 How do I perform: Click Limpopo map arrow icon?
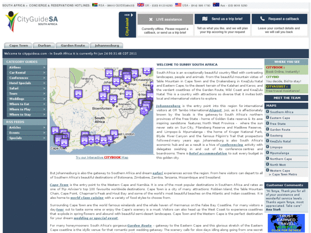(267, 147)
